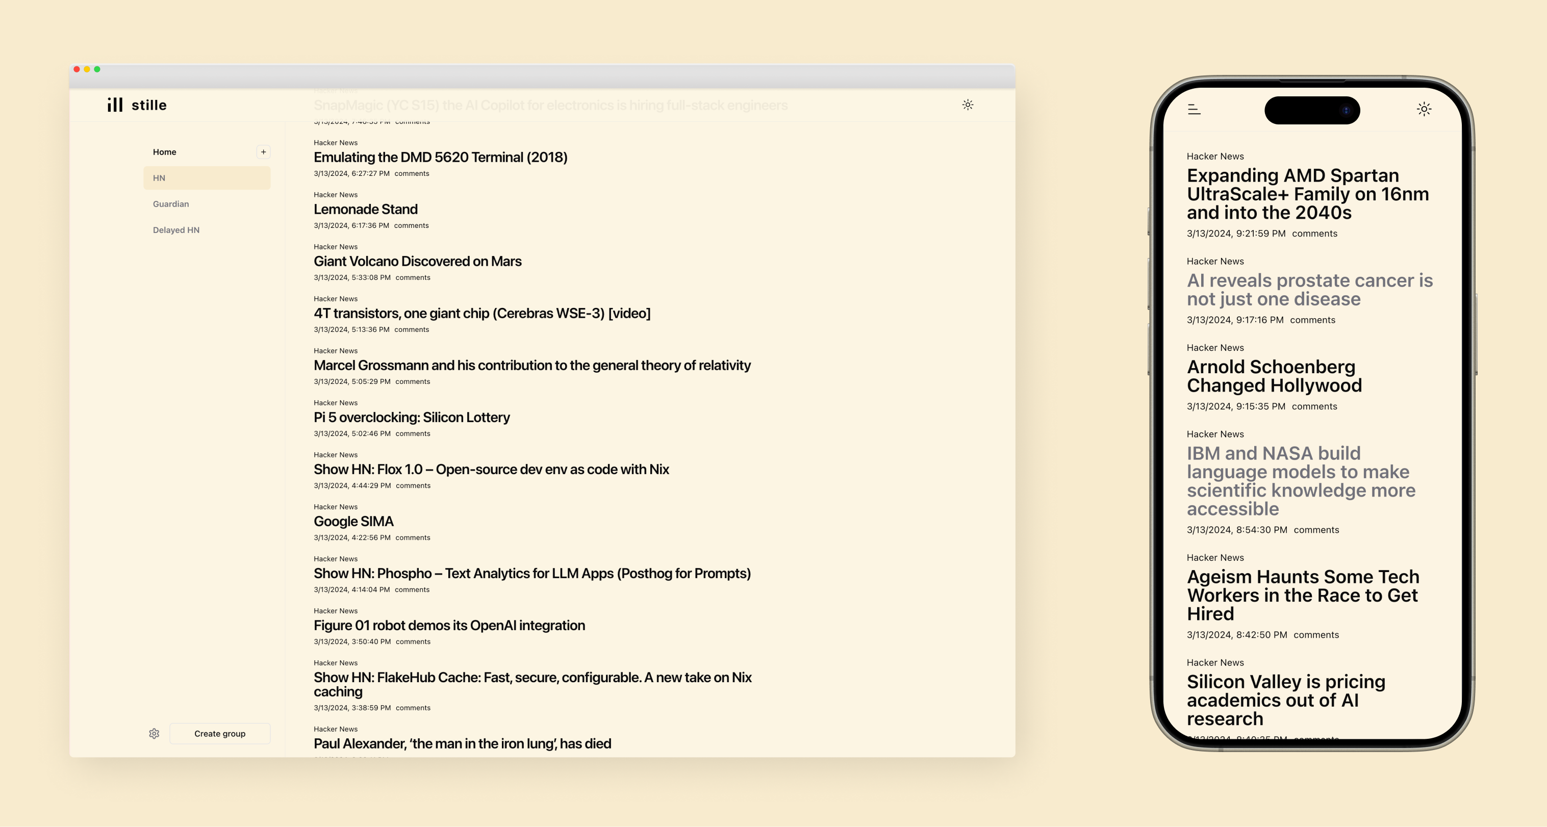Go to Home in the sidebar

[165, 152]
